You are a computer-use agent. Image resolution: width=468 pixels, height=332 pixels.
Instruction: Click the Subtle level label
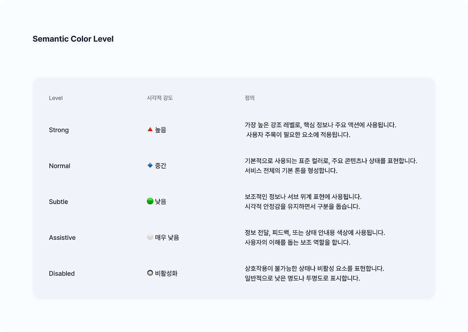(58, 201)
